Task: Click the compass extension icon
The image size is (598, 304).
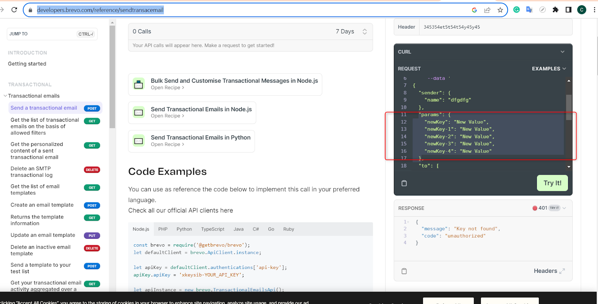Action: tap(542, 10)
